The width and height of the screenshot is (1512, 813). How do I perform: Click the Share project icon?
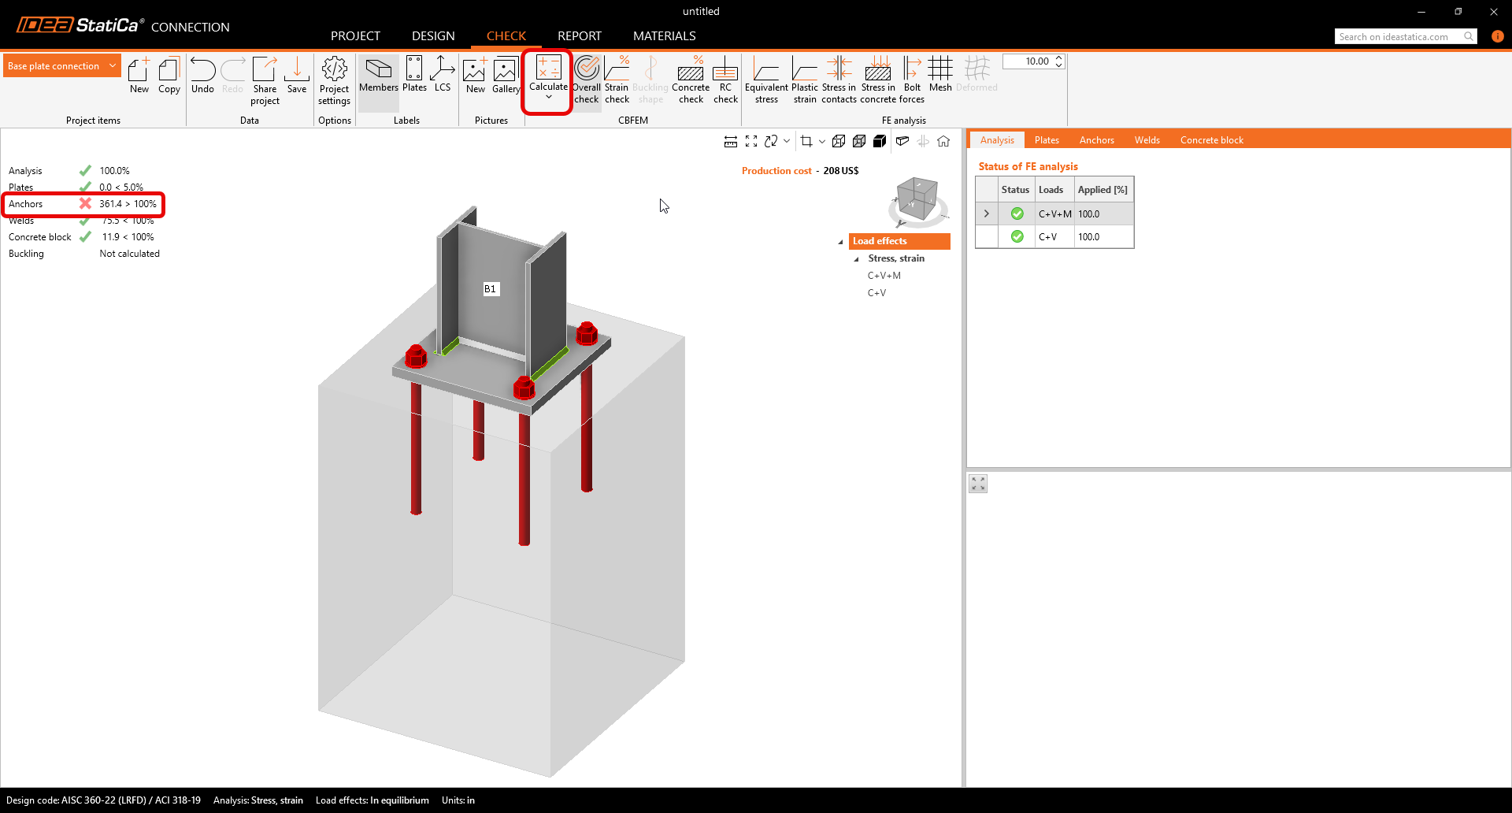click(265, 80)
